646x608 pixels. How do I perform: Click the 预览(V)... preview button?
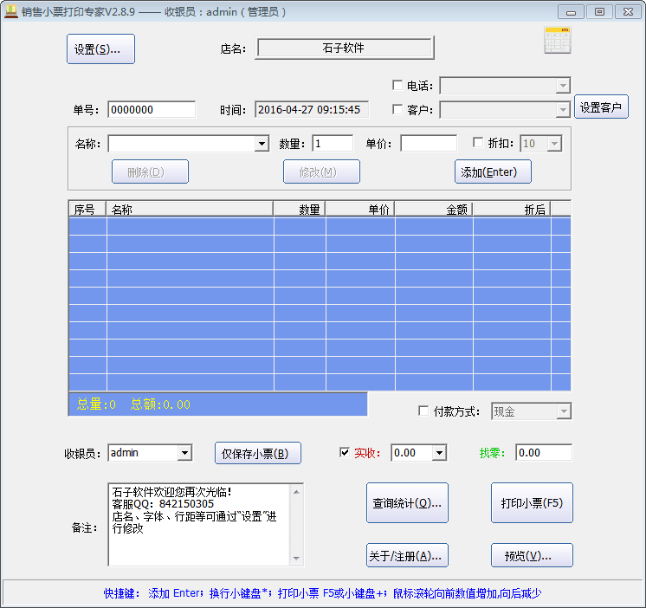[532, 555]
